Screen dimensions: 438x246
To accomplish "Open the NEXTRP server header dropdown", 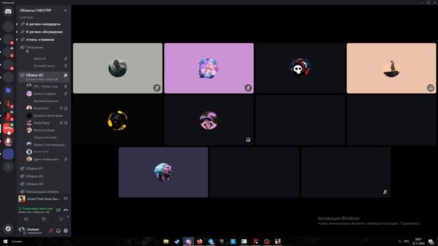I will (x=43, y=10).
